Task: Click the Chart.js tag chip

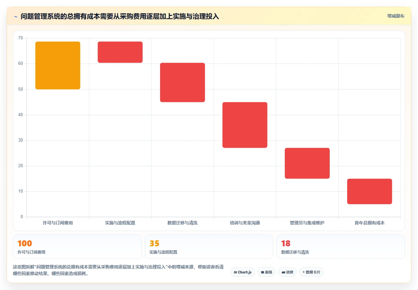Action: (243, 272)
